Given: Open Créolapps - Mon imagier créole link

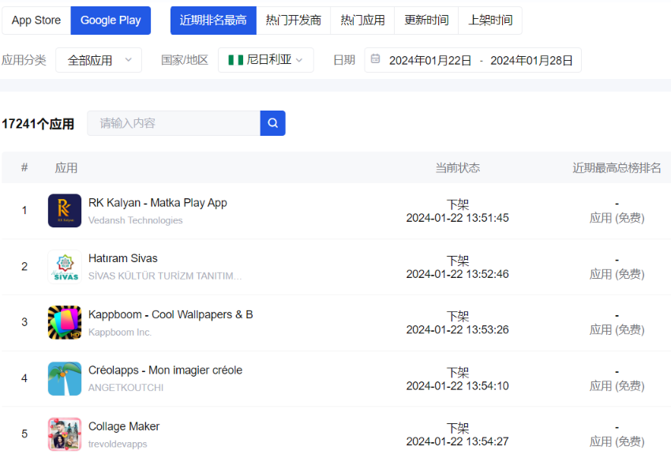Looking at the screenshot, I should (165, 370).
